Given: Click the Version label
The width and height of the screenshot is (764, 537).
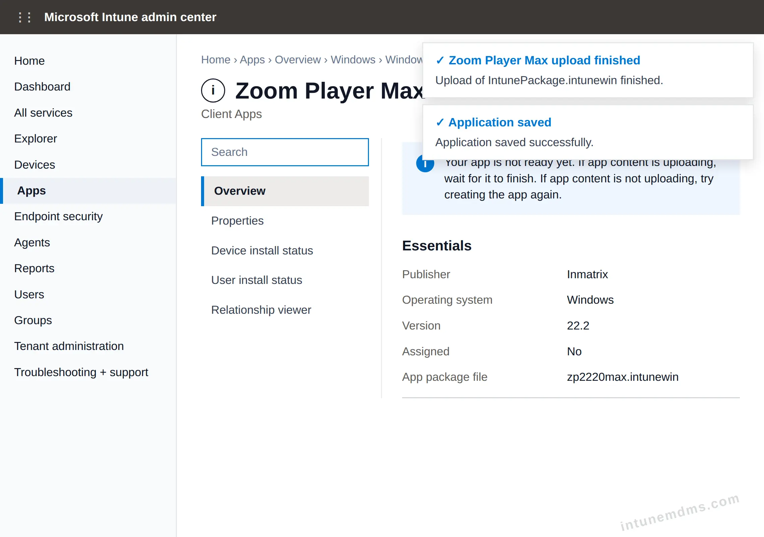Looking at the screenshot, I should click(x=421, y=326).
